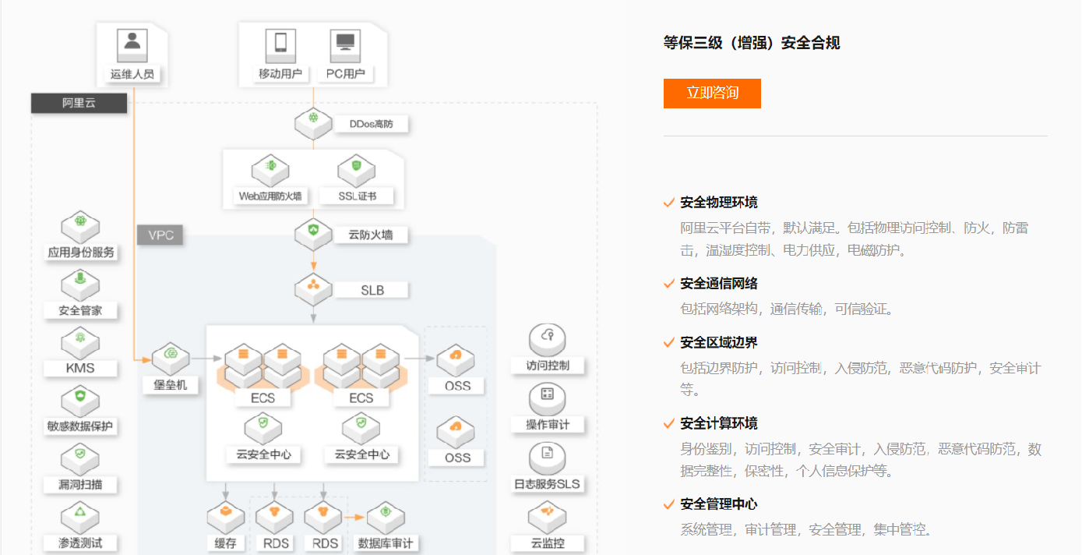Open the 漏洞扫描 icon
This screenshot has width=1082, height=555.
tap(80, 458)
